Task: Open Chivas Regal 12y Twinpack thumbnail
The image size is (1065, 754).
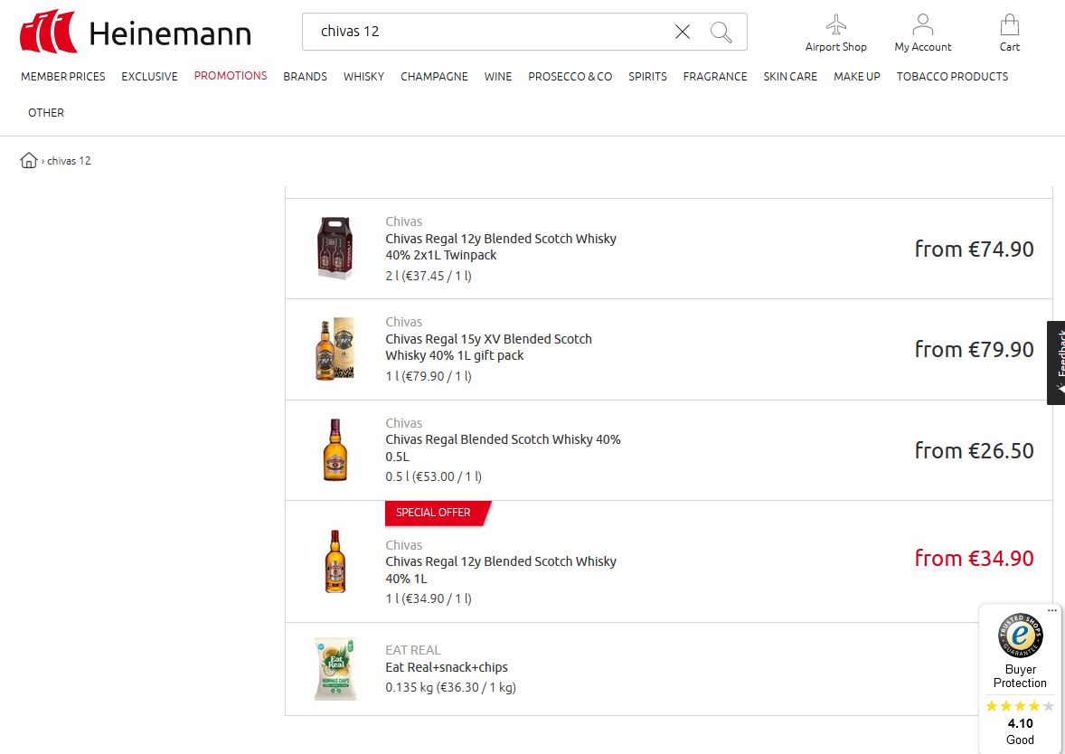Action: 335,248
